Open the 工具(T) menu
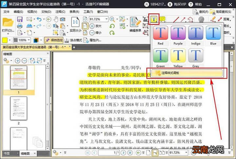Screen dimensions: 236x159 (x=88, y=12)
